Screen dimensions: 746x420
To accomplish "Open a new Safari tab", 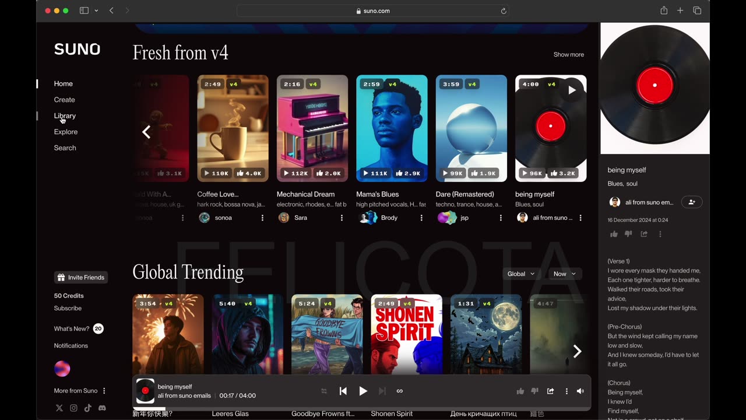I will tap(680, 10).
